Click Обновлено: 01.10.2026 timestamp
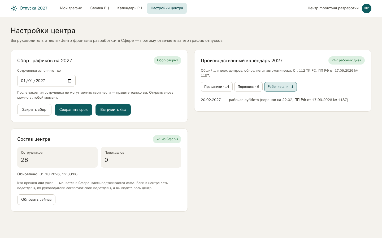 coord(47,174)
